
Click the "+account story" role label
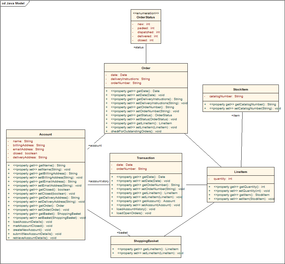tap(98, 181)
